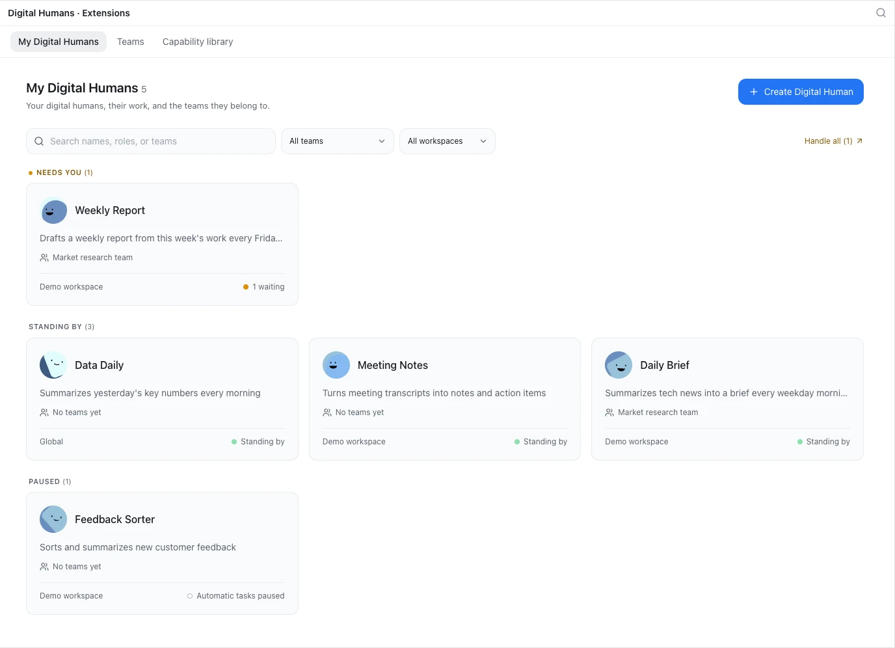Click the team icon in the Feedback Sorter card
The image size is (895, 648).
pyautogui.click(x=44, y=567)
